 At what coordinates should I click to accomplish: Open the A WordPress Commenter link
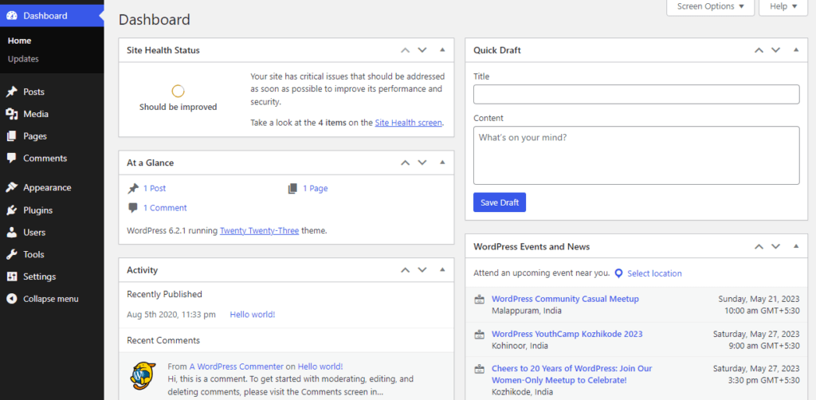coord(236,367)
